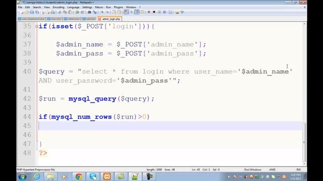Open the Encoding menu
Image resolution: width=323 pixels, height=181 pixels.
(x=59, y=7)
